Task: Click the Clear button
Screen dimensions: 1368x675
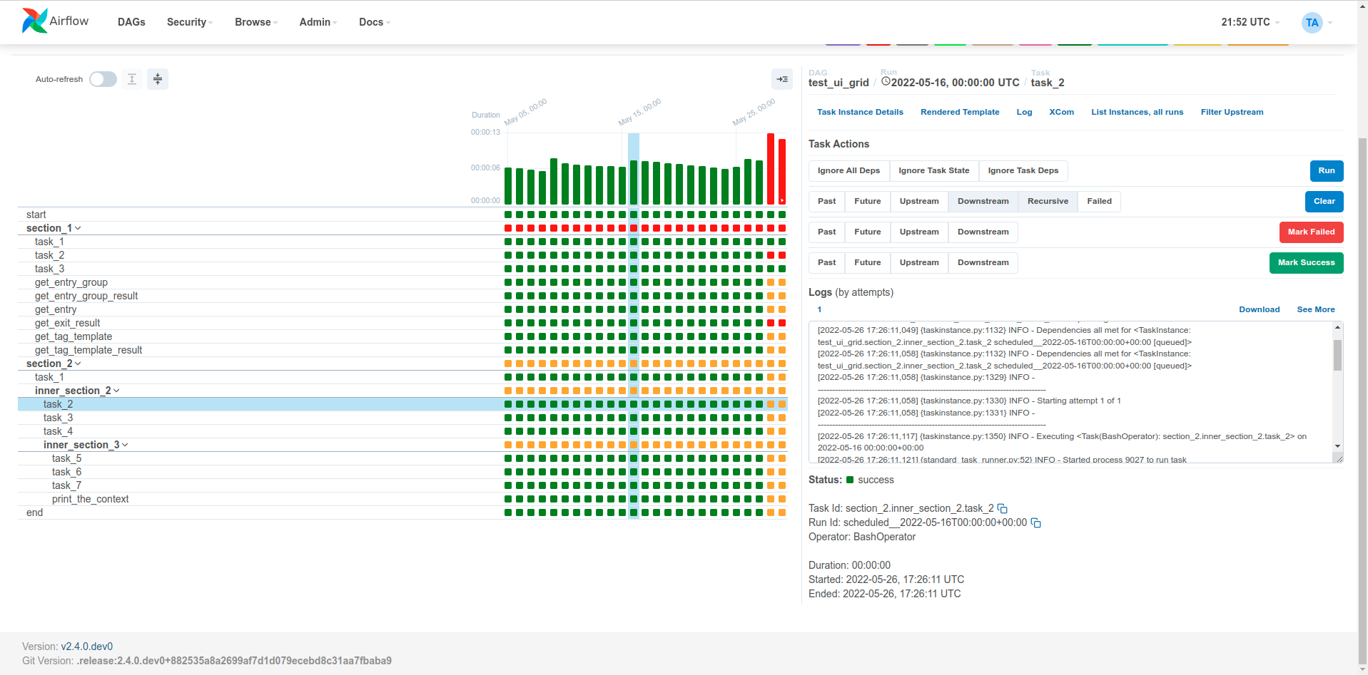Action: pyautogui.click(x=1324, y=201)
